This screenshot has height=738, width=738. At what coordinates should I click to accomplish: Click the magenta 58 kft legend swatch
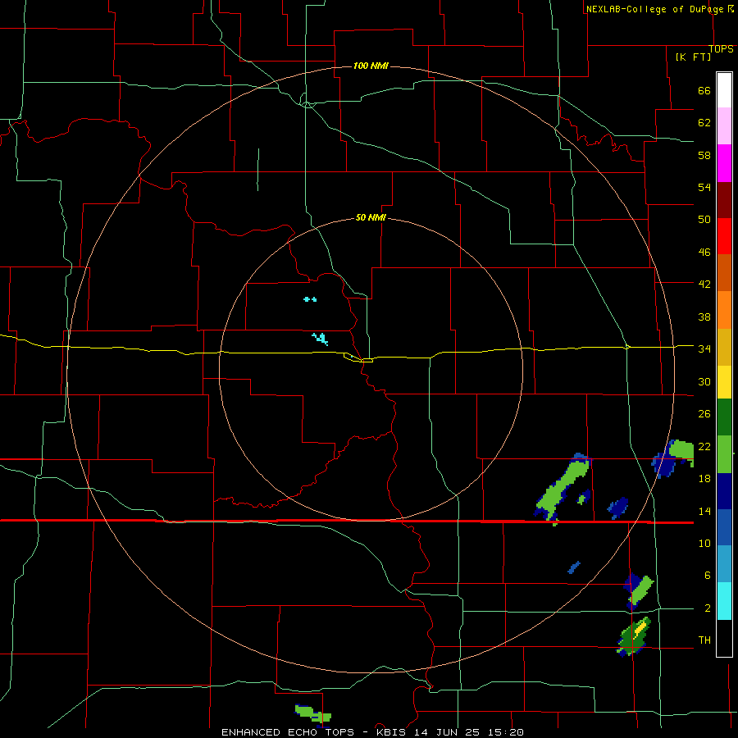tap(724, 163)
